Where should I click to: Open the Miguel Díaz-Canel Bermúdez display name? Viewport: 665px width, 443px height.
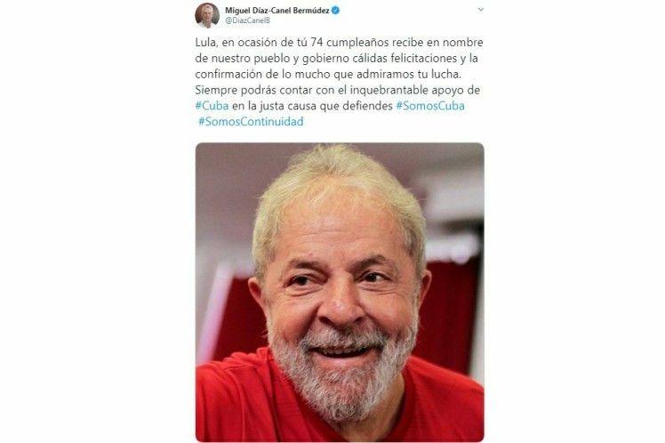[x=277, y=11]
